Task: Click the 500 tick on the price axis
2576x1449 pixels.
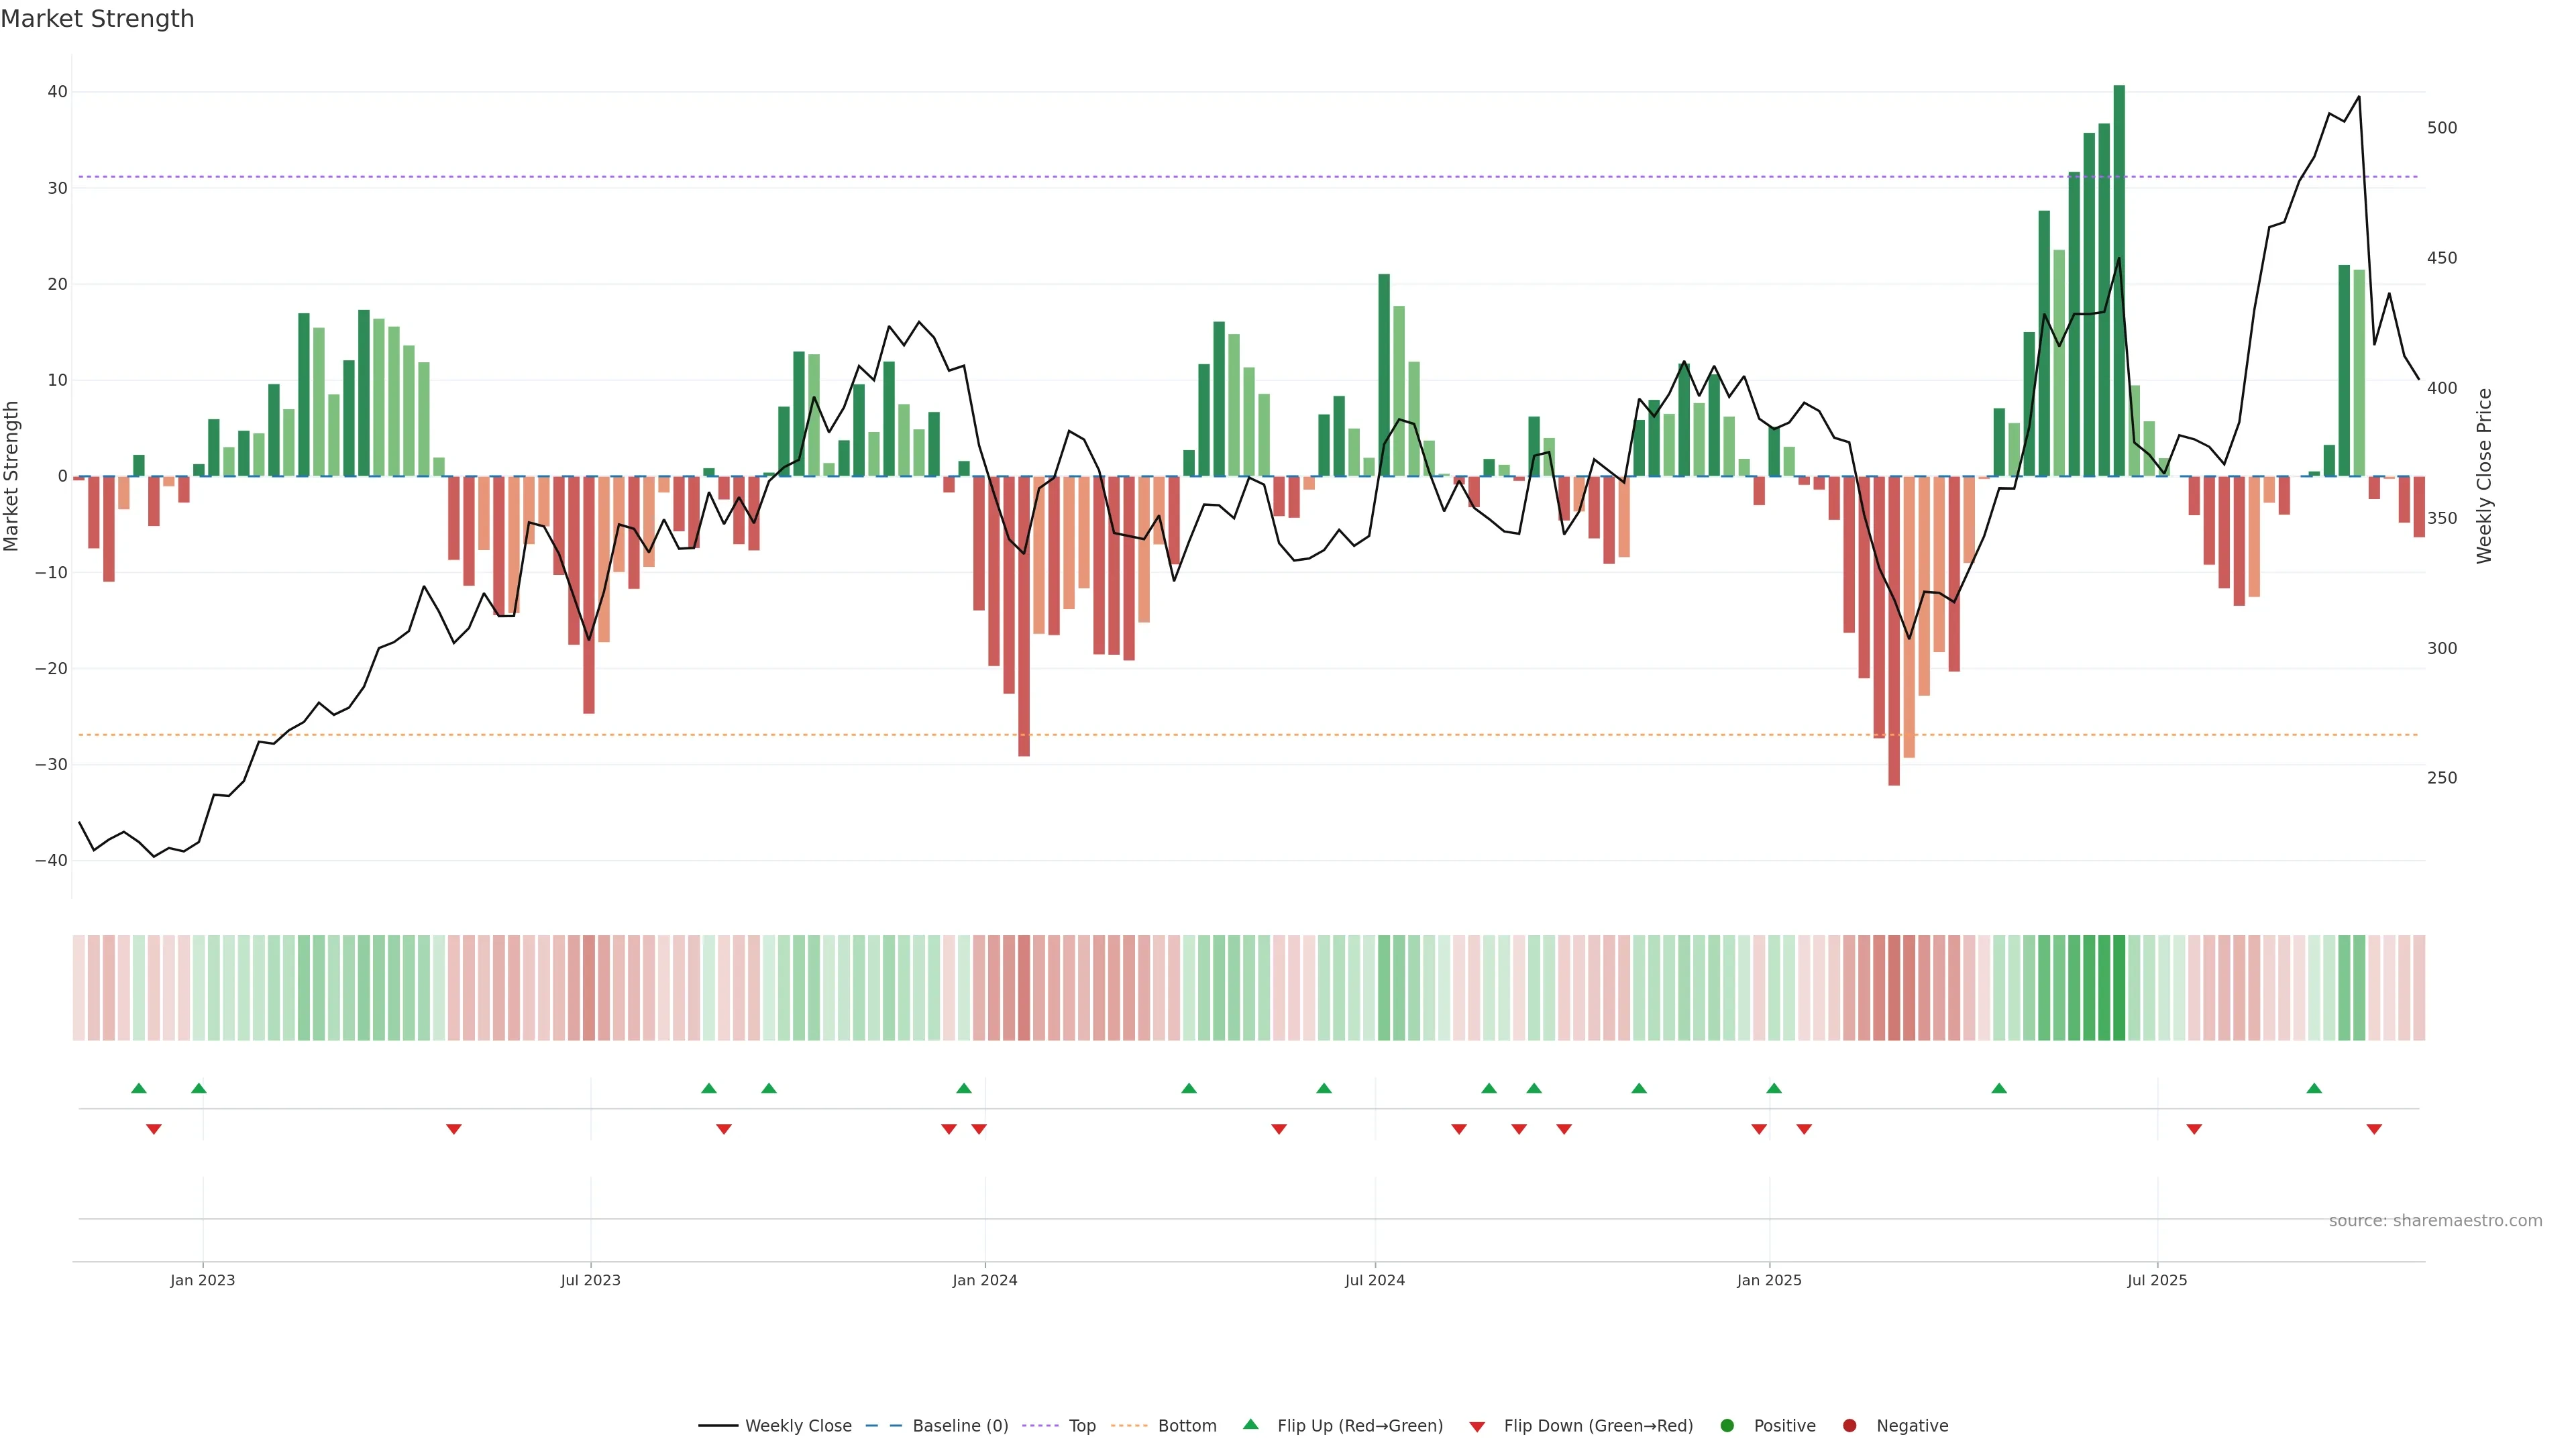Action: click(x=2441, y=128)
